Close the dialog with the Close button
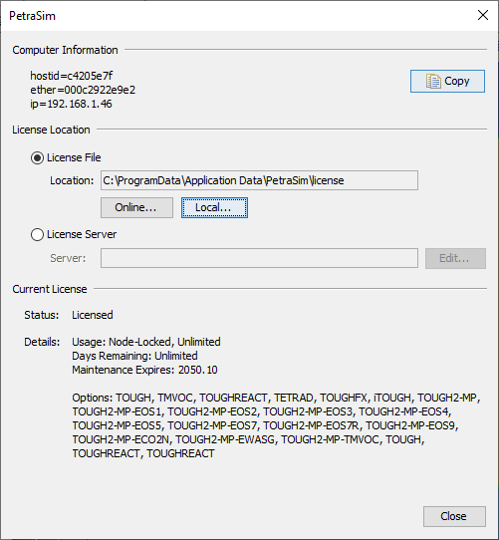 [x=454, y=516]
